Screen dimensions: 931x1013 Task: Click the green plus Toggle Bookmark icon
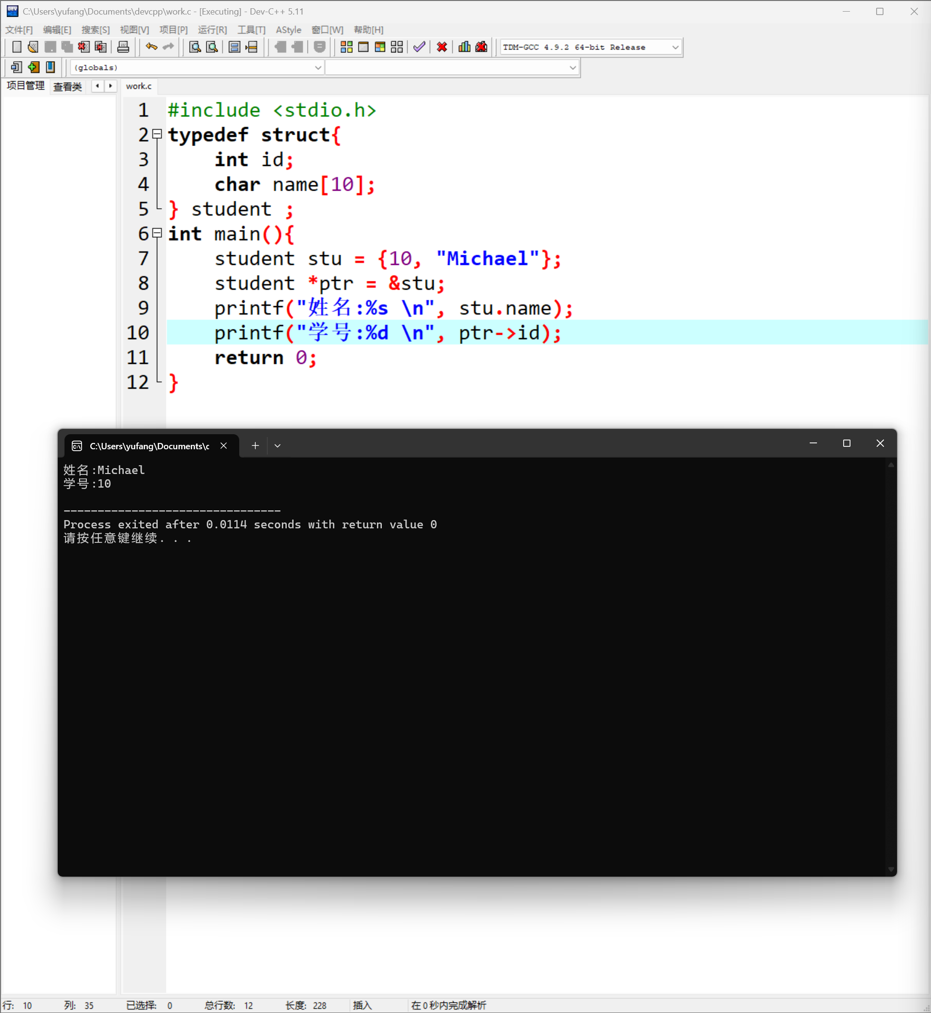point(34,67)
